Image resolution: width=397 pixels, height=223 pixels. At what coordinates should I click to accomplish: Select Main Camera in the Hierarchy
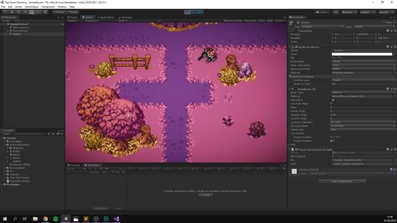point(20,27)
